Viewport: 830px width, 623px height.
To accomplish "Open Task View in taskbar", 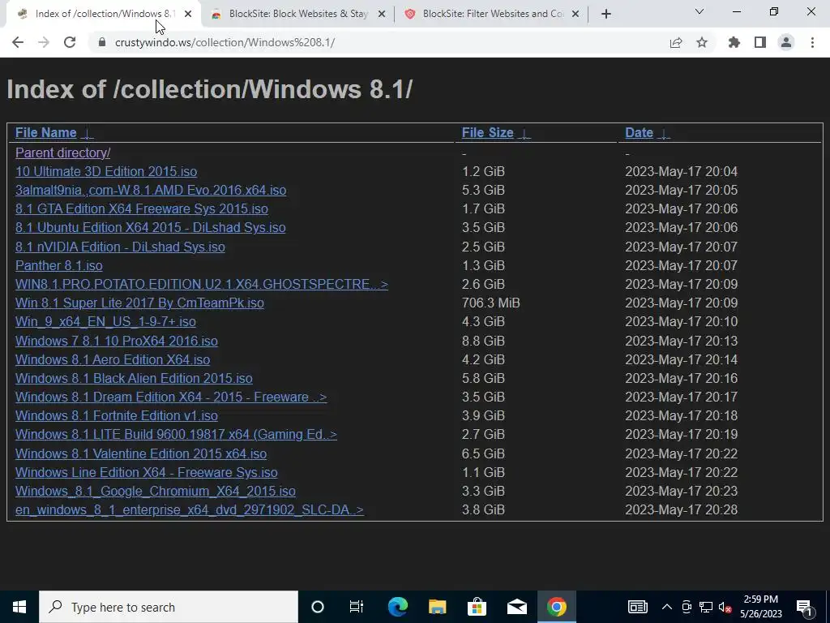I will (357, 607).
